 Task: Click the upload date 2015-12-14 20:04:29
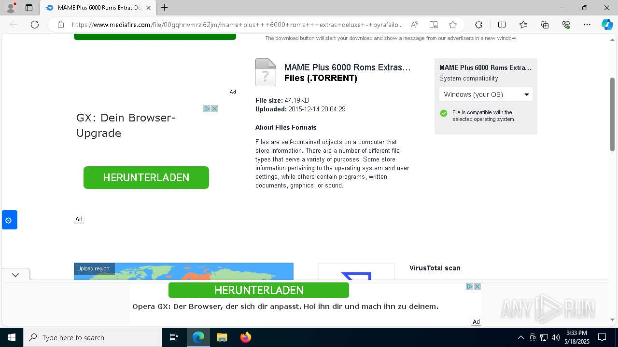point(317,109)
